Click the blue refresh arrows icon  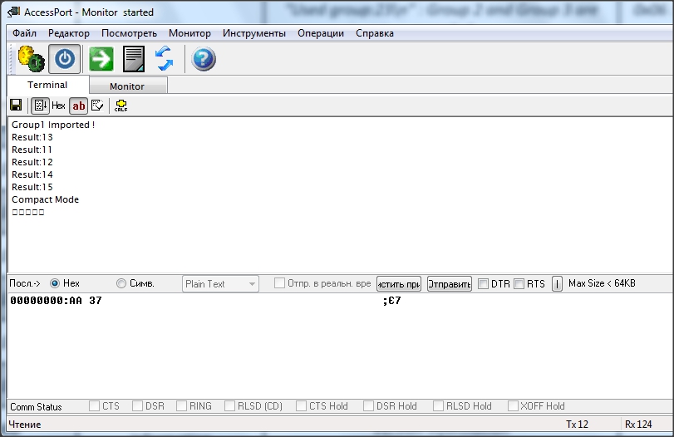pos(164,59)
